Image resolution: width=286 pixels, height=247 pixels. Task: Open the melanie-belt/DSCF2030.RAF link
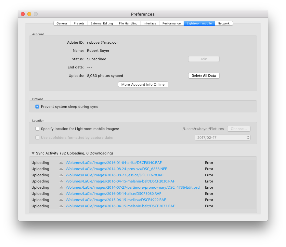point(120,181)
